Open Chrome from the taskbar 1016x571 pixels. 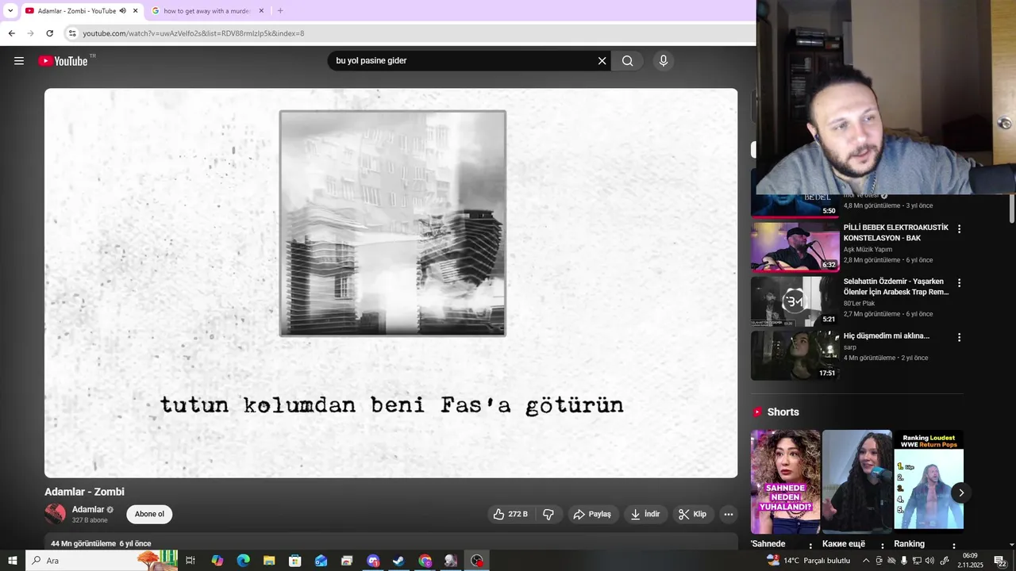tap(425, 561)
